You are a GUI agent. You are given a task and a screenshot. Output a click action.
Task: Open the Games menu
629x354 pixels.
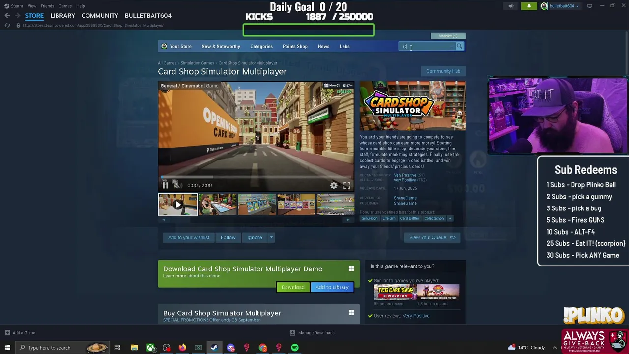click(65, 6)
